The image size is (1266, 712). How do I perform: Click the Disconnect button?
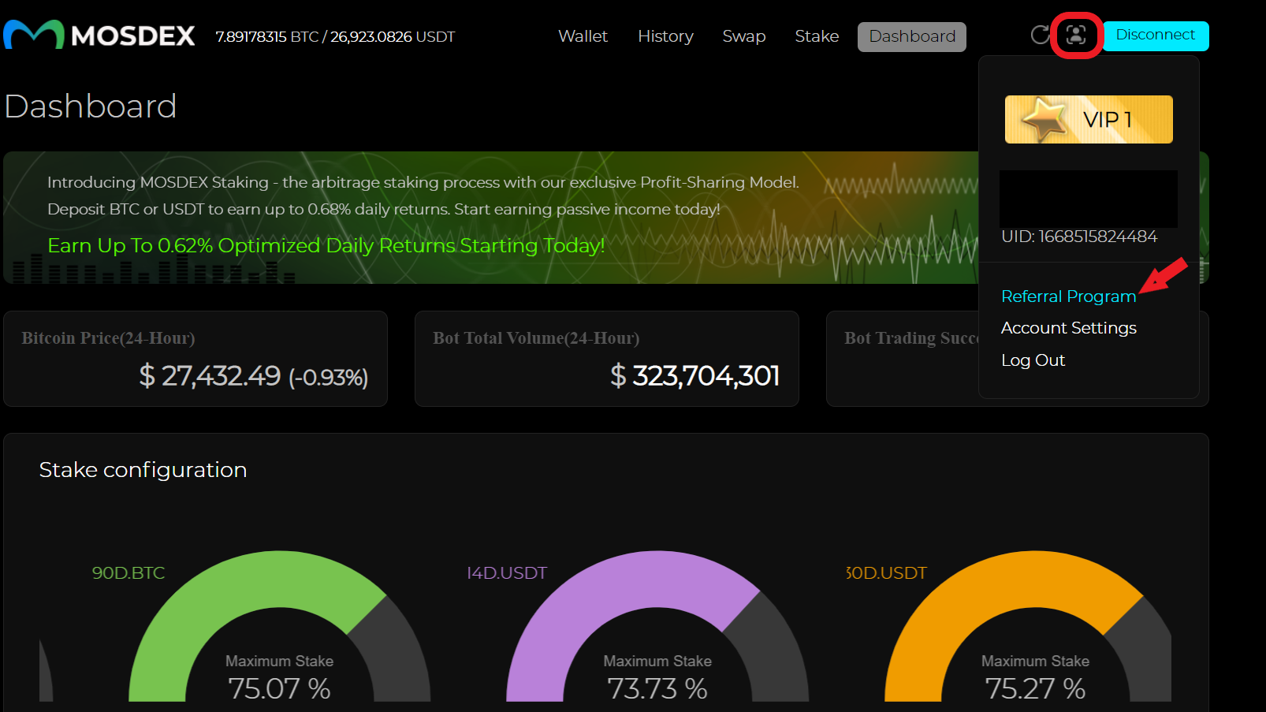tap(1156, 35)
